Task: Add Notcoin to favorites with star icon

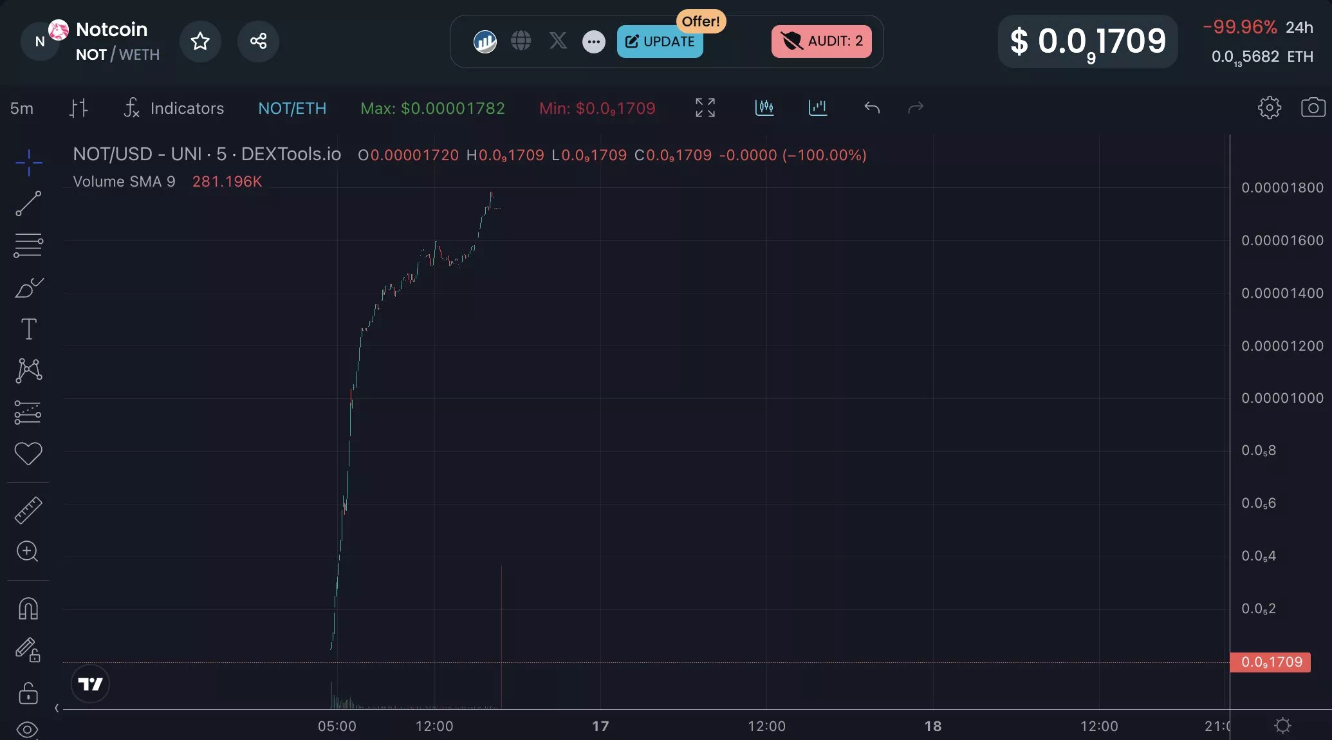Action: click(x=200, y=41)
